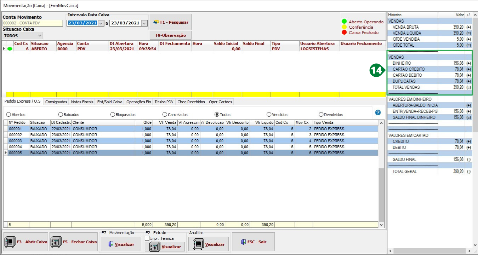Image resolution: width=478 pixels, height=255 pixels.
Task: Click the safe icon on F5 - Fechar Caixa
Action: click(55, 242)
